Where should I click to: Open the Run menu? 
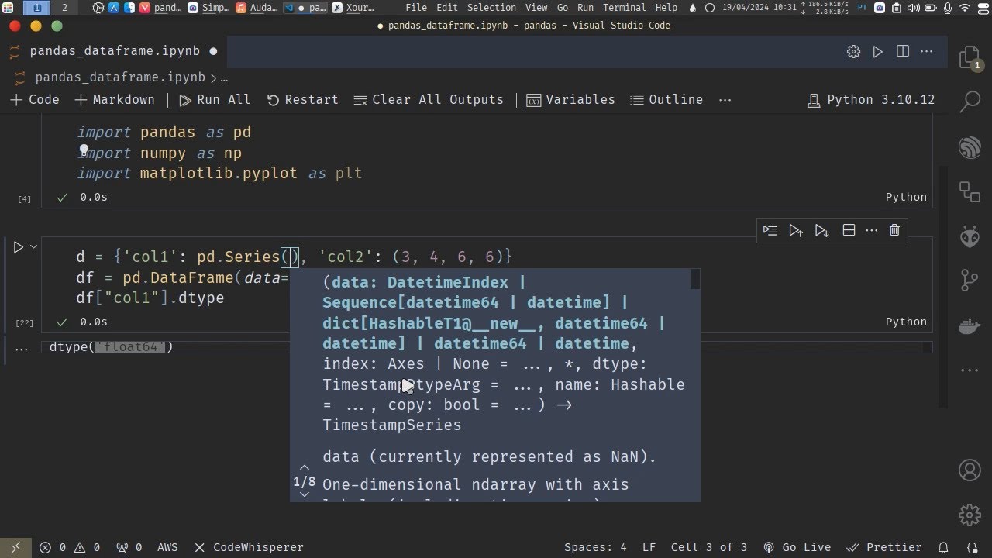(586, 8)
